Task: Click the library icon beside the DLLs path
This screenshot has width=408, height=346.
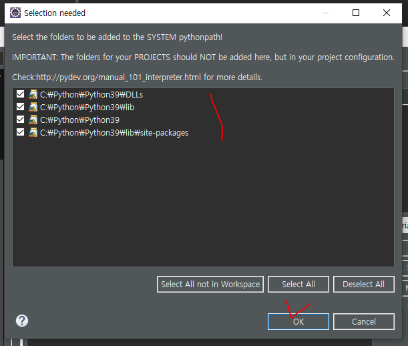Action: pyautogui.click(x=33, y=94)
